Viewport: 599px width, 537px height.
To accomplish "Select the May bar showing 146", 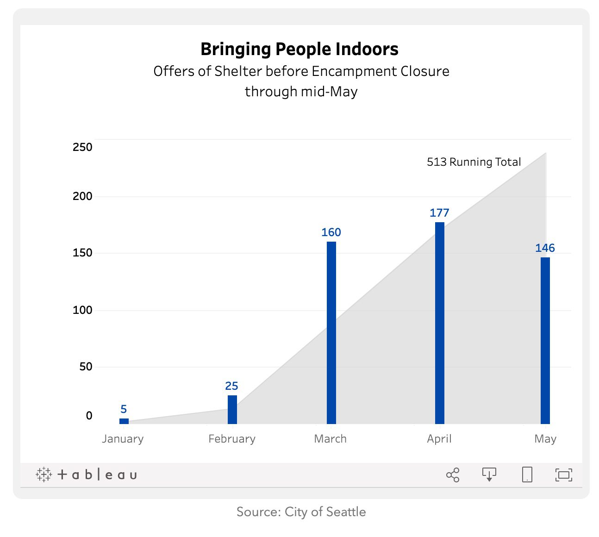I will (x=545, y=340).
